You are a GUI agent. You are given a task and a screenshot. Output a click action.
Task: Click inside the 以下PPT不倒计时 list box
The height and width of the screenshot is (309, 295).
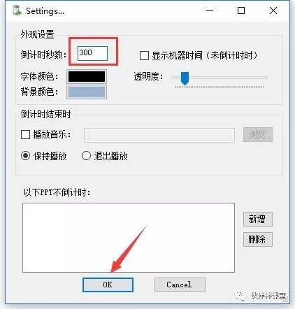tap(129, 238)
